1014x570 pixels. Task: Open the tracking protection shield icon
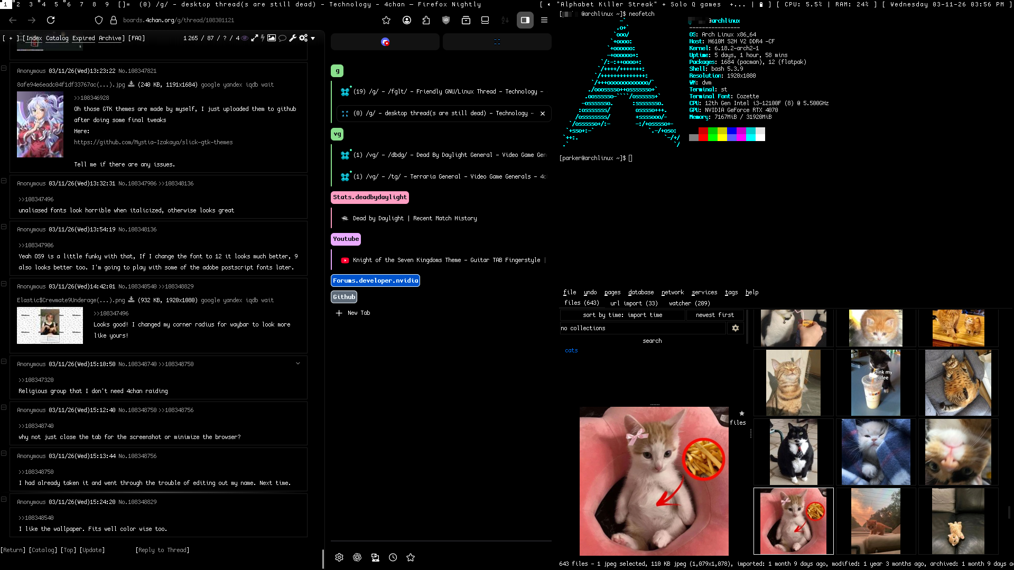coord(99,20)
